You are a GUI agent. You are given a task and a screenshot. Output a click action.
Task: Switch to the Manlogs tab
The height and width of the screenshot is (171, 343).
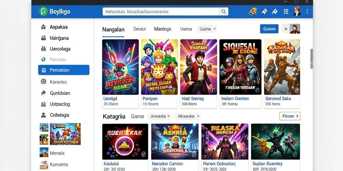click(162, 29)
